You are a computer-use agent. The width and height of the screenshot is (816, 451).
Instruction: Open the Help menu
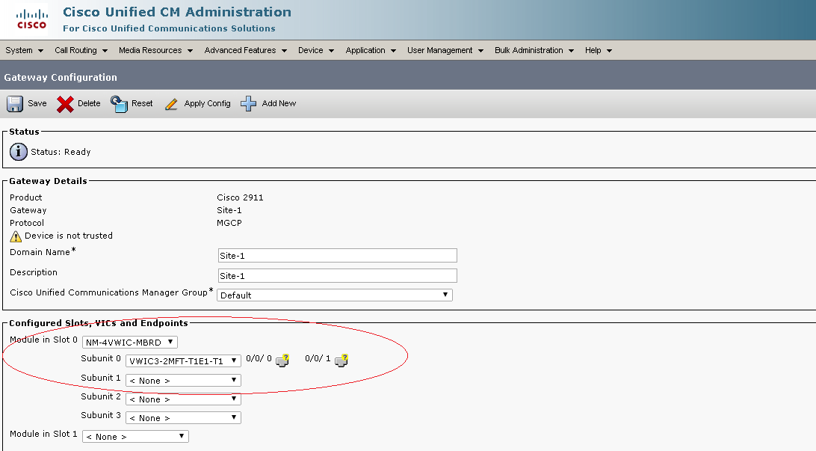click(599, 51)
